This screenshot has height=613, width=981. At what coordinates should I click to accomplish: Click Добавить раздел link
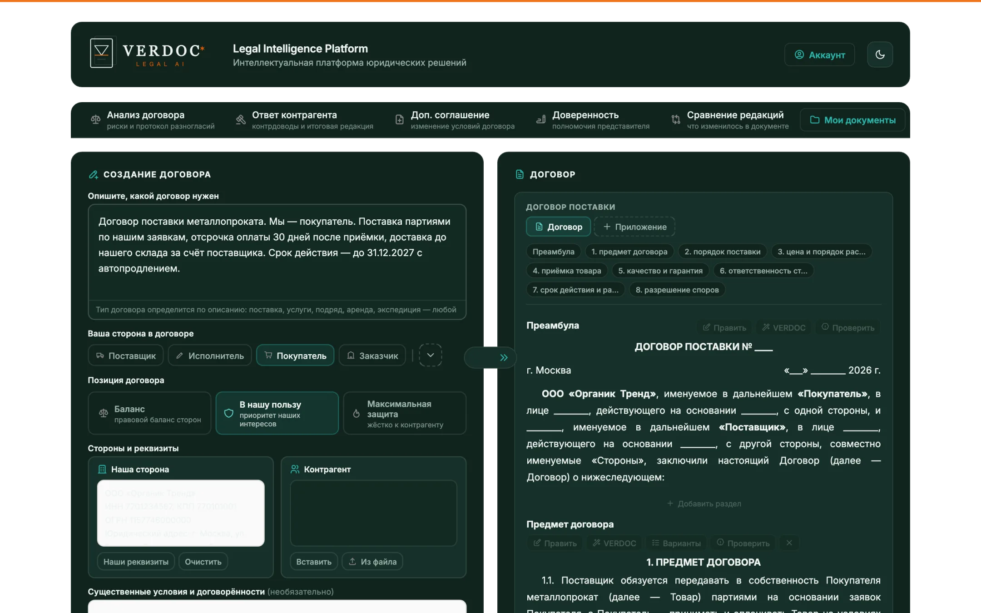pos(704,504)
